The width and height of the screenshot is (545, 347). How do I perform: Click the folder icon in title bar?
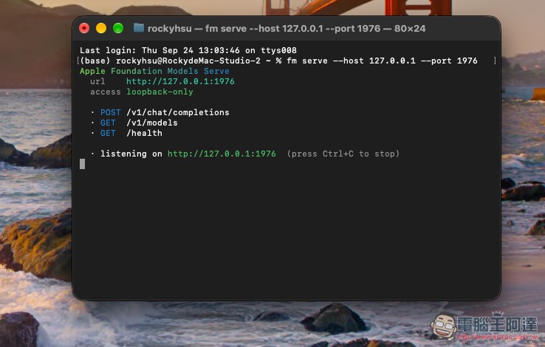pos(139,28)
